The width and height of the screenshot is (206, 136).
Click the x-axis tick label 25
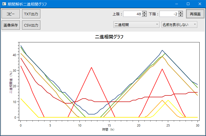coord(168,126)
